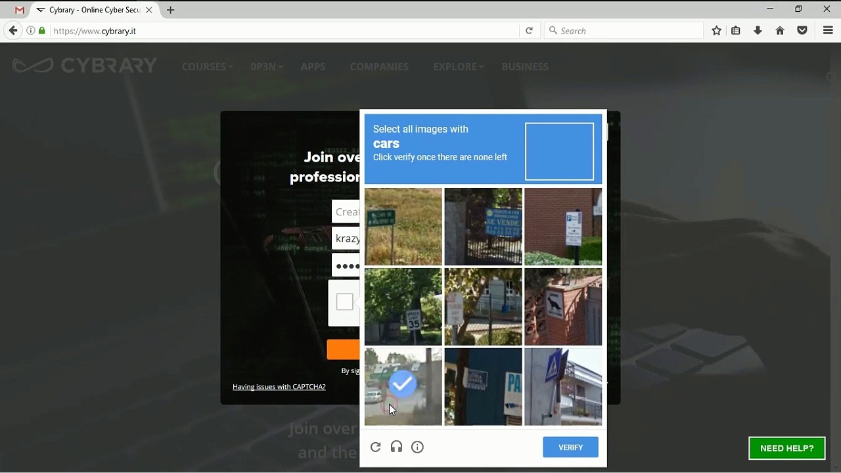This screenshot has height=473, width=841.
Task: Go back to previous page
Action: click(12, 31)
